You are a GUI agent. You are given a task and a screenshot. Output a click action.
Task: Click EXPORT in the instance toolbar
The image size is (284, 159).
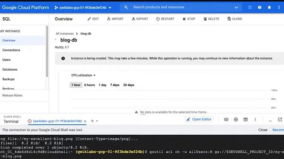(140, 19)
